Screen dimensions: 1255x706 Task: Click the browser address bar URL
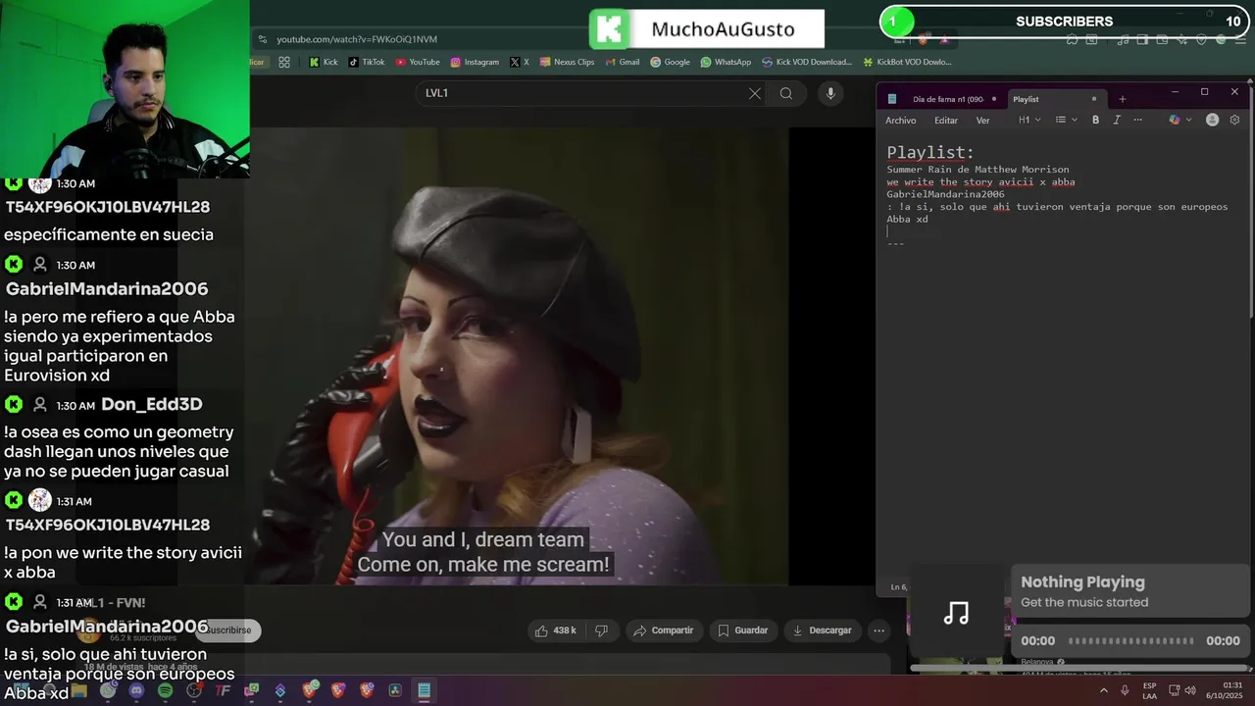(357, 39)
